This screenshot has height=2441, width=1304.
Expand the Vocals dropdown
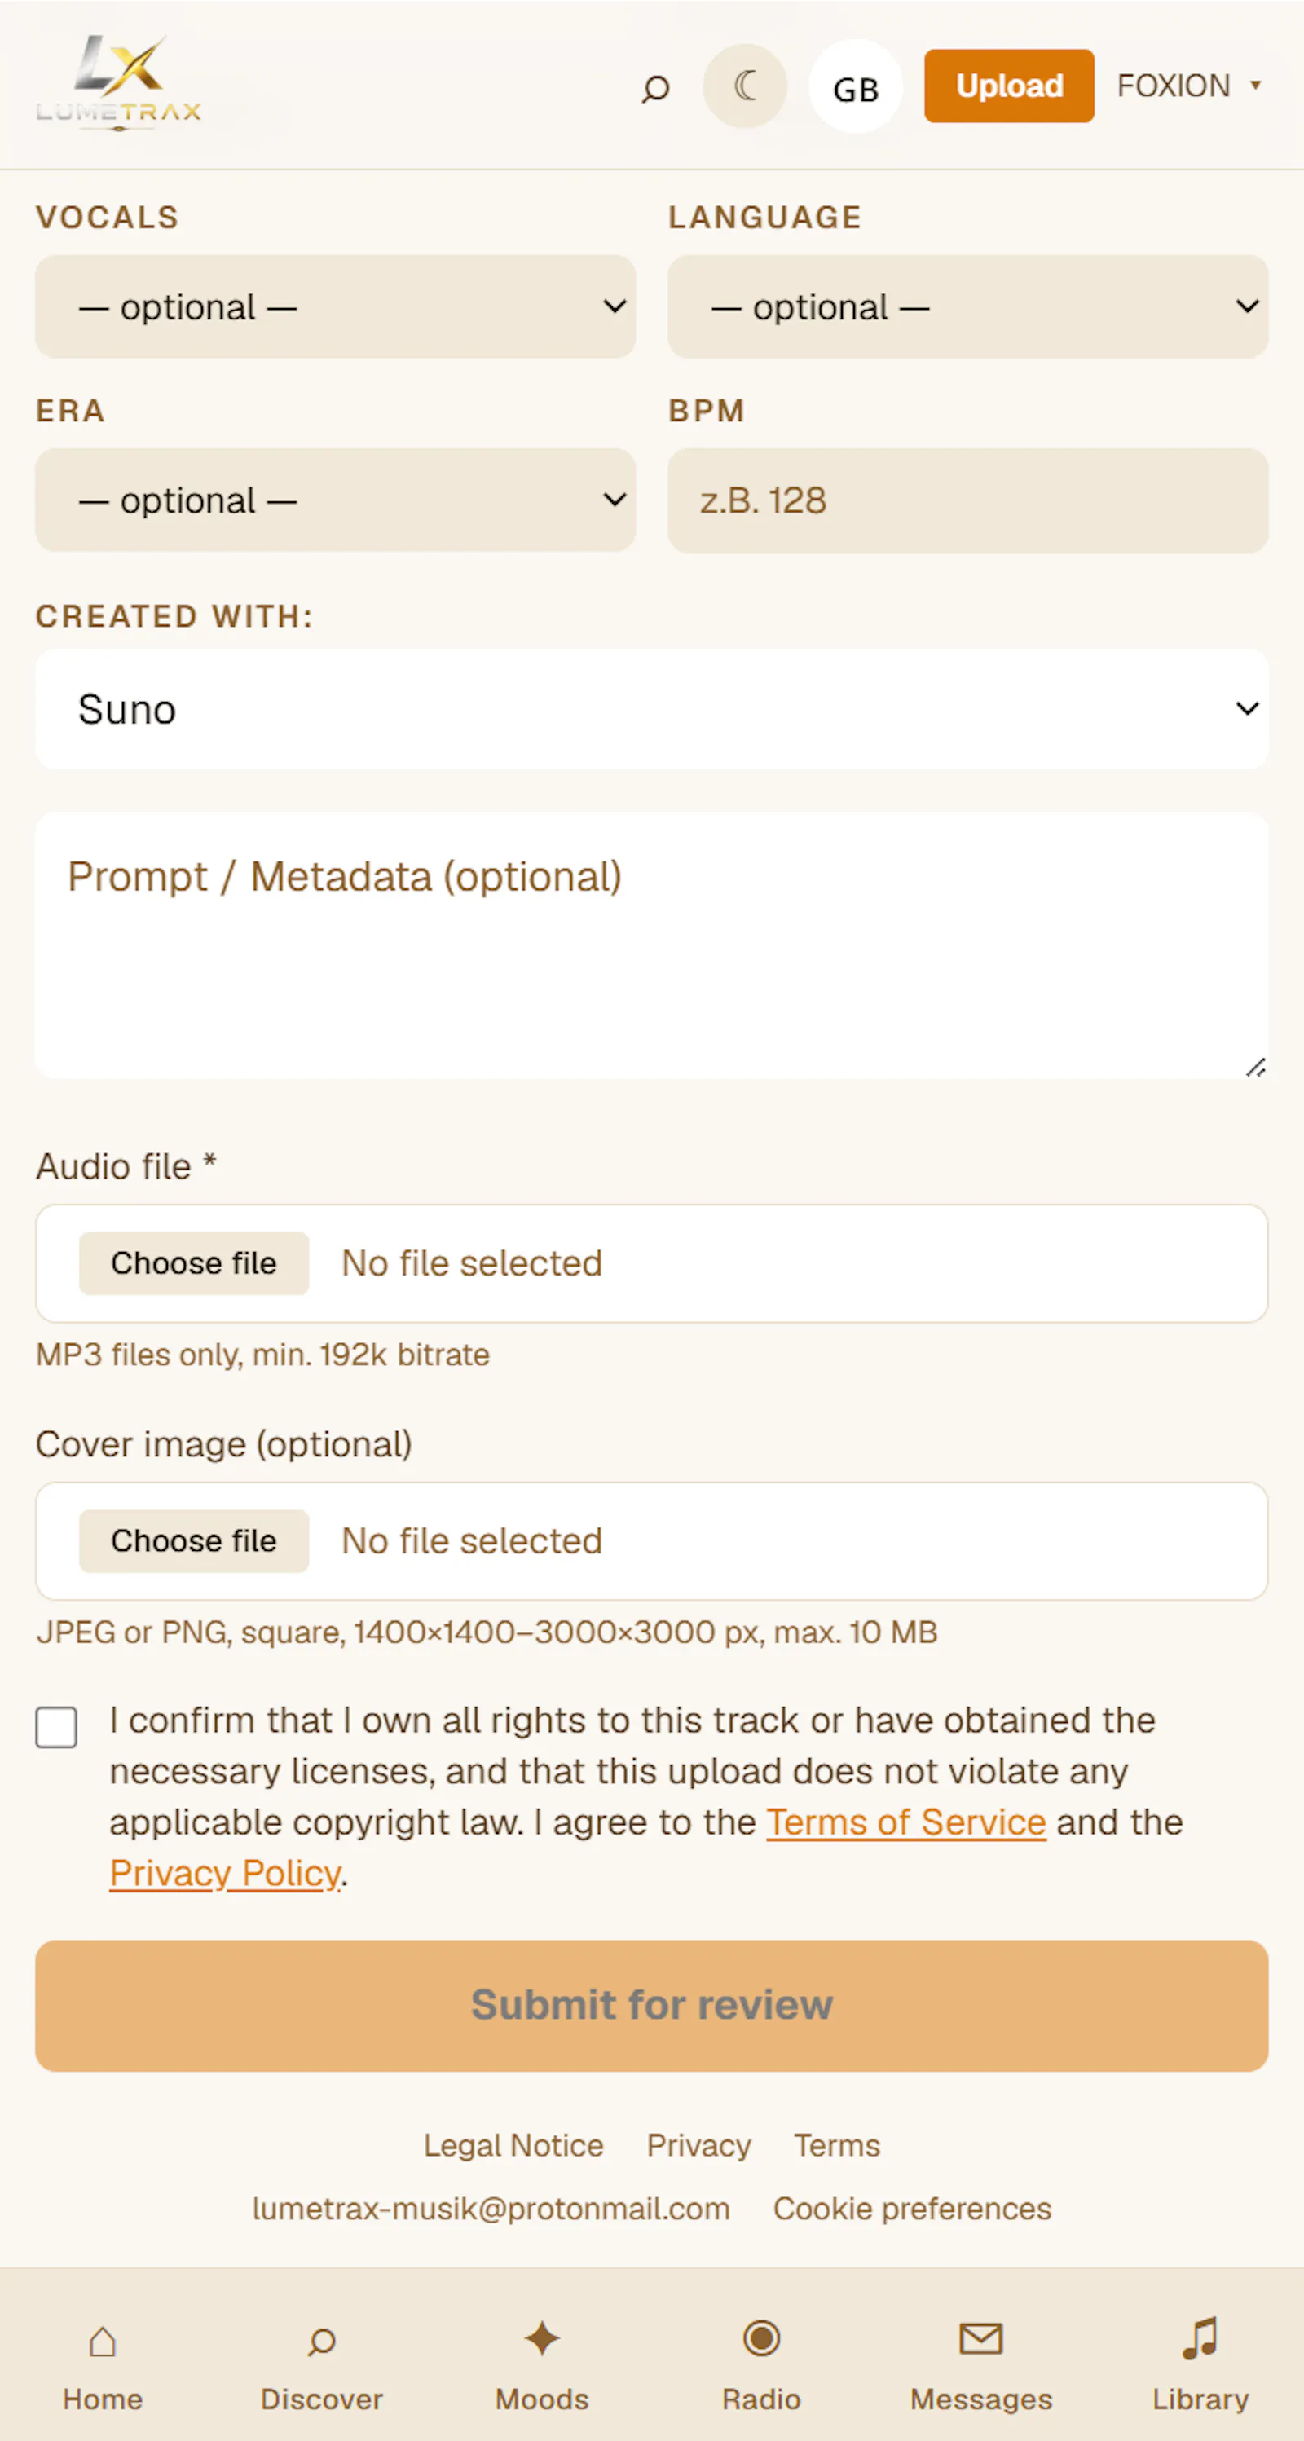[x=336, y=306]
